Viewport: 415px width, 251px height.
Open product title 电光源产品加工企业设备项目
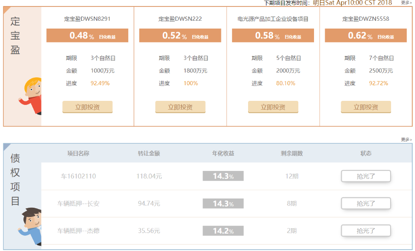273,19
